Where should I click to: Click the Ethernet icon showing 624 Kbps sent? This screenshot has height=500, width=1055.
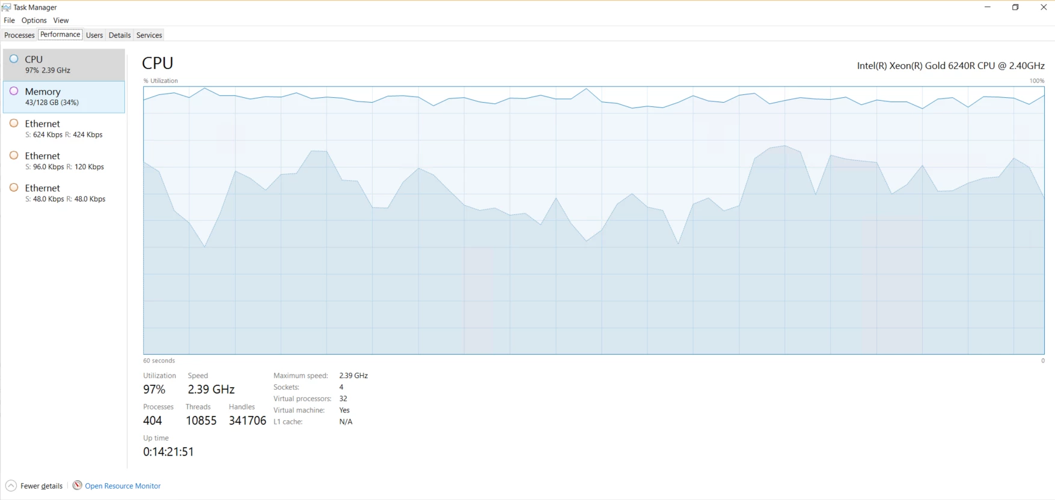coord(14,123)
